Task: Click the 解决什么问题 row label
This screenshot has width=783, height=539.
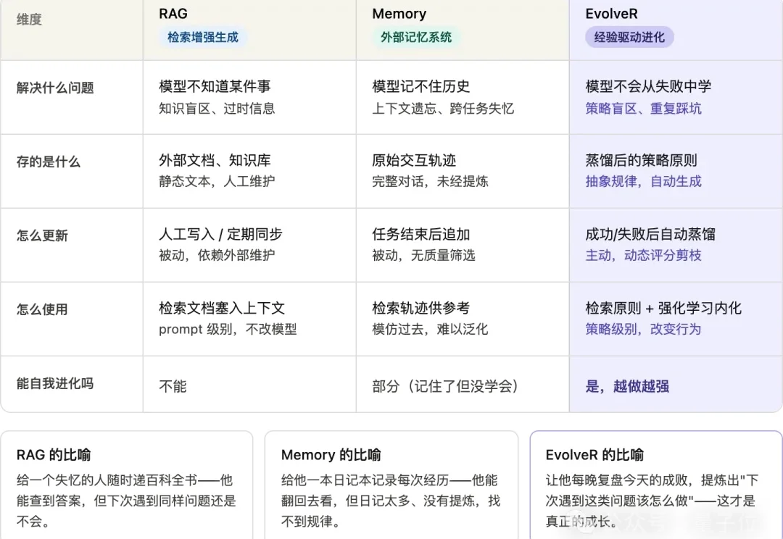Action: click(55, 88)
